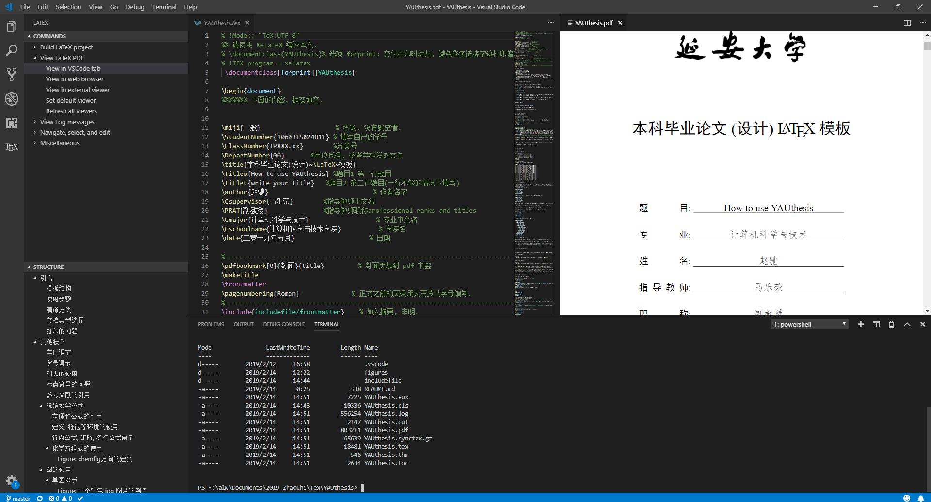Open the Edit menu
Viewport: 931px width, 502px height.
43,7
